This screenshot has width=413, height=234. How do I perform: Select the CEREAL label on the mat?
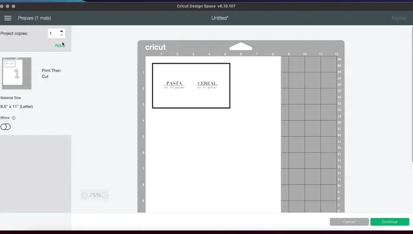click(207, 85)
